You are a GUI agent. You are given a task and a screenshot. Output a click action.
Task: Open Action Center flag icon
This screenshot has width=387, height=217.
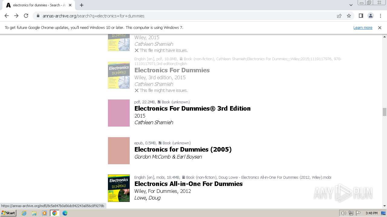(358, 213)
